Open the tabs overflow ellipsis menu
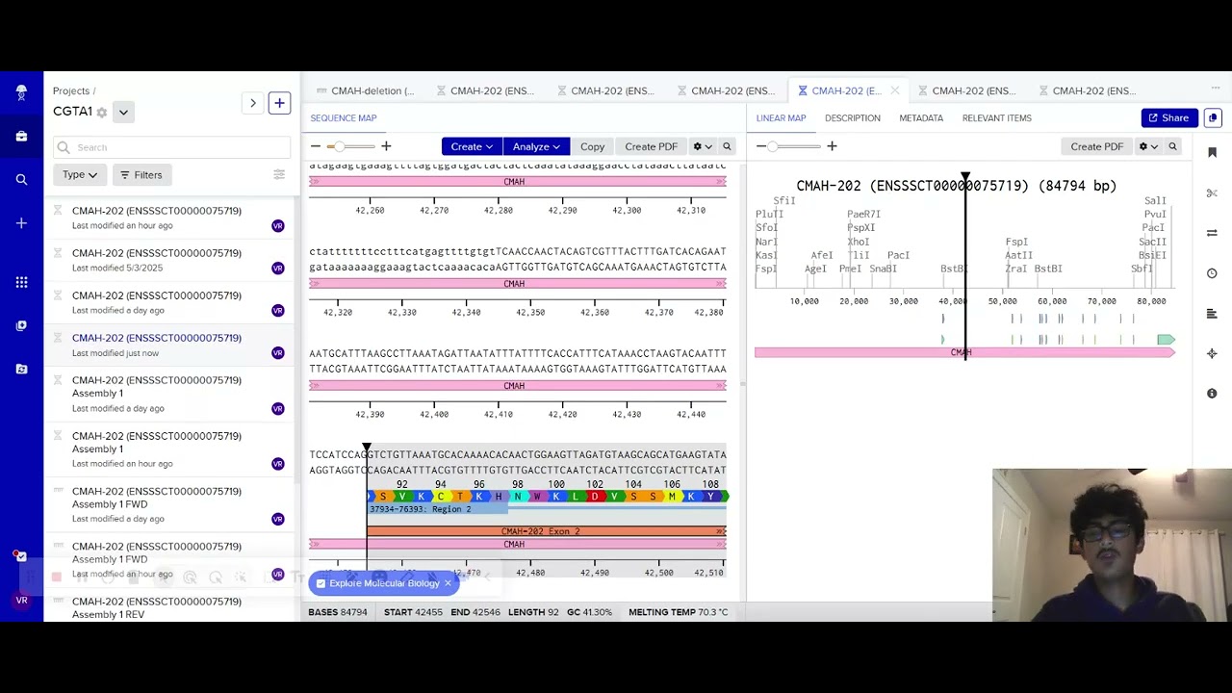 1216,88
